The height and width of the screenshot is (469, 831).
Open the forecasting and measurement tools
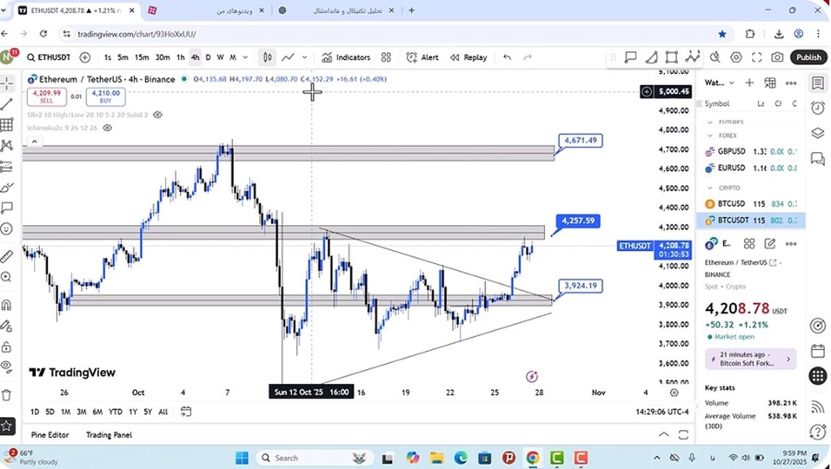[7, 166]
